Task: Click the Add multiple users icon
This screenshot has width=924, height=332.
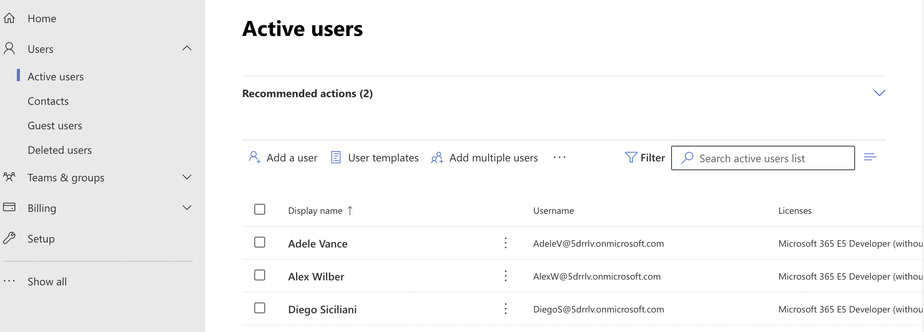Action: (437, 158)
